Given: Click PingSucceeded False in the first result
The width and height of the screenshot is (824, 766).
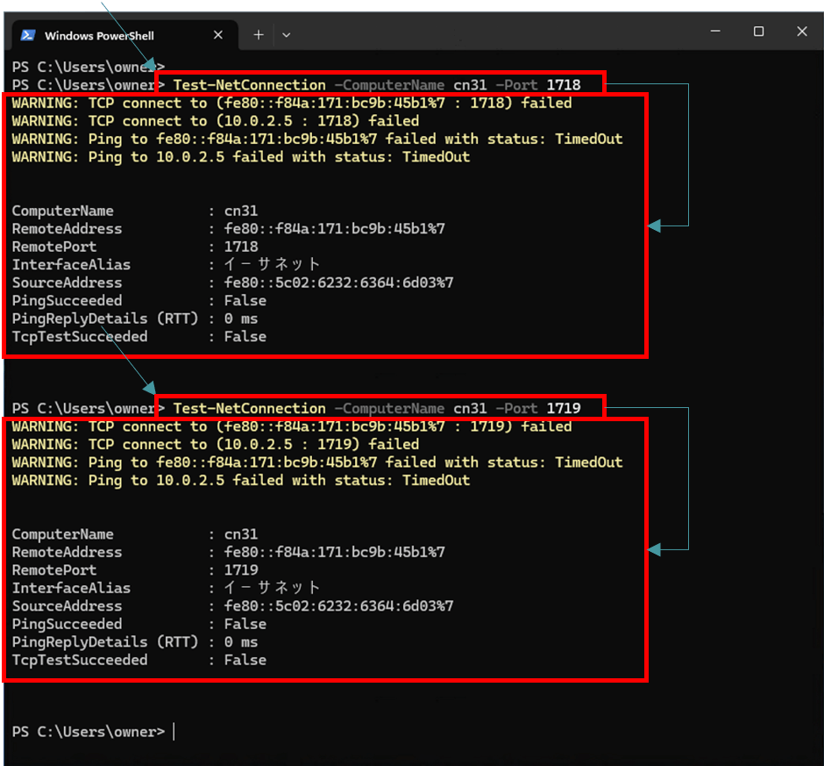Looking at the screenshot, I should point(245,301).
